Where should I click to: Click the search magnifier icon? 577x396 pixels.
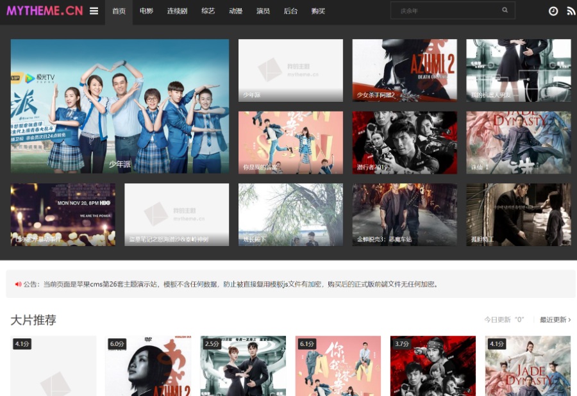click(505, 10)
